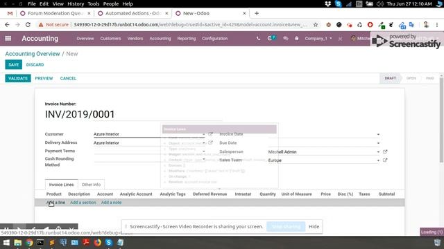
Task: Open the History menu in top bar
Action: [x=76, y=4]
